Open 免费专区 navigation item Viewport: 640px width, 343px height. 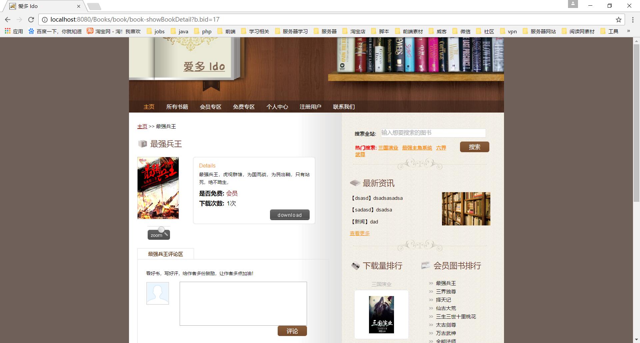tap(244, 107)
